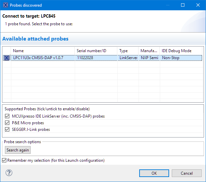Cancel the probe discovery dialog
This screenshot has width=206, height=182.
tap(187, 173)
